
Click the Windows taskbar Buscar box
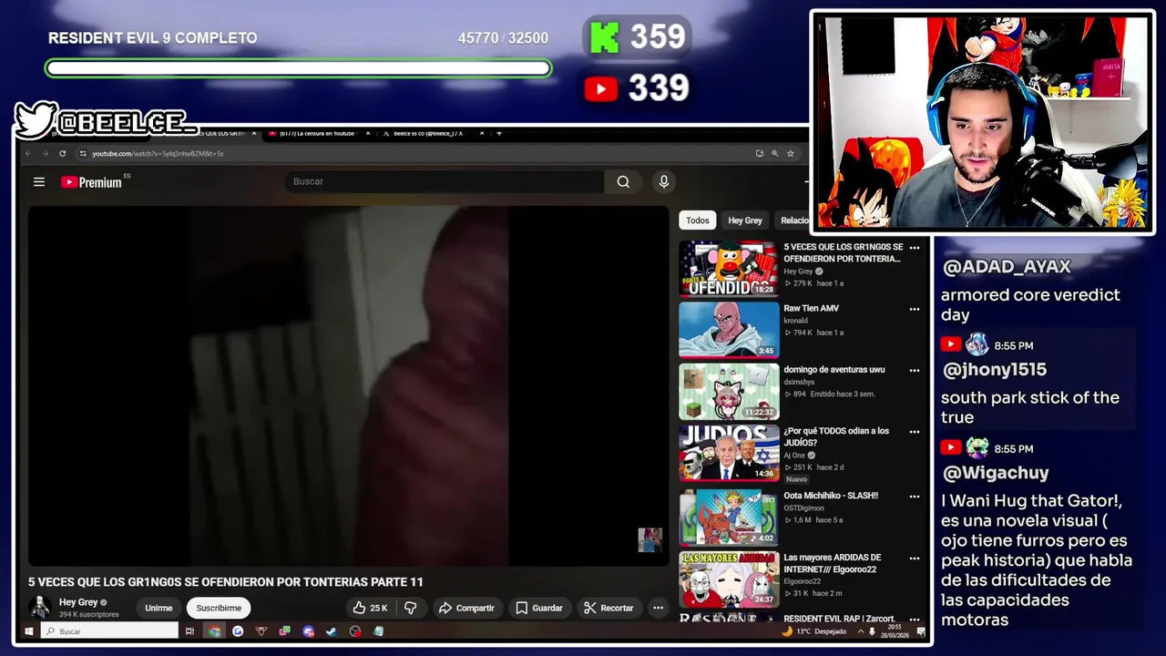coord(109,631)
